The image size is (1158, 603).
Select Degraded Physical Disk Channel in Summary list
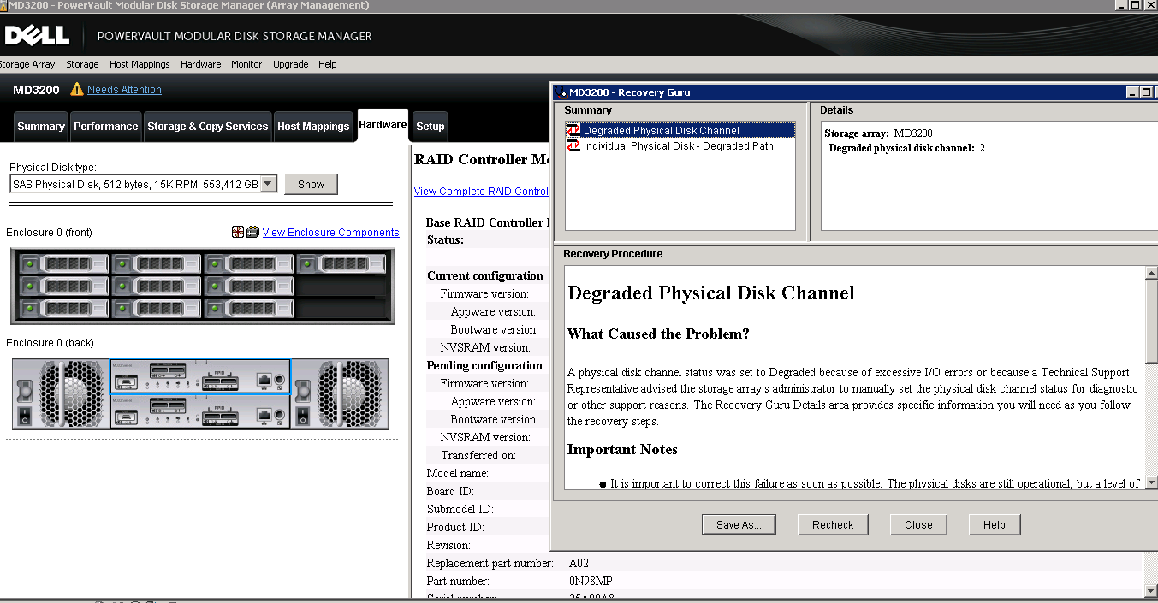pyautogui.click(x=680, y=131)
